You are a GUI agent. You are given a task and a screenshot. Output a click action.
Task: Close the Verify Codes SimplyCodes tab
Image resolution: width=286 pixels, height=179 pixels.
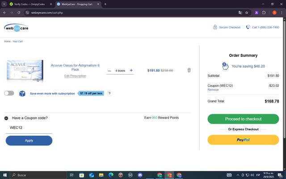click(51, 4)
